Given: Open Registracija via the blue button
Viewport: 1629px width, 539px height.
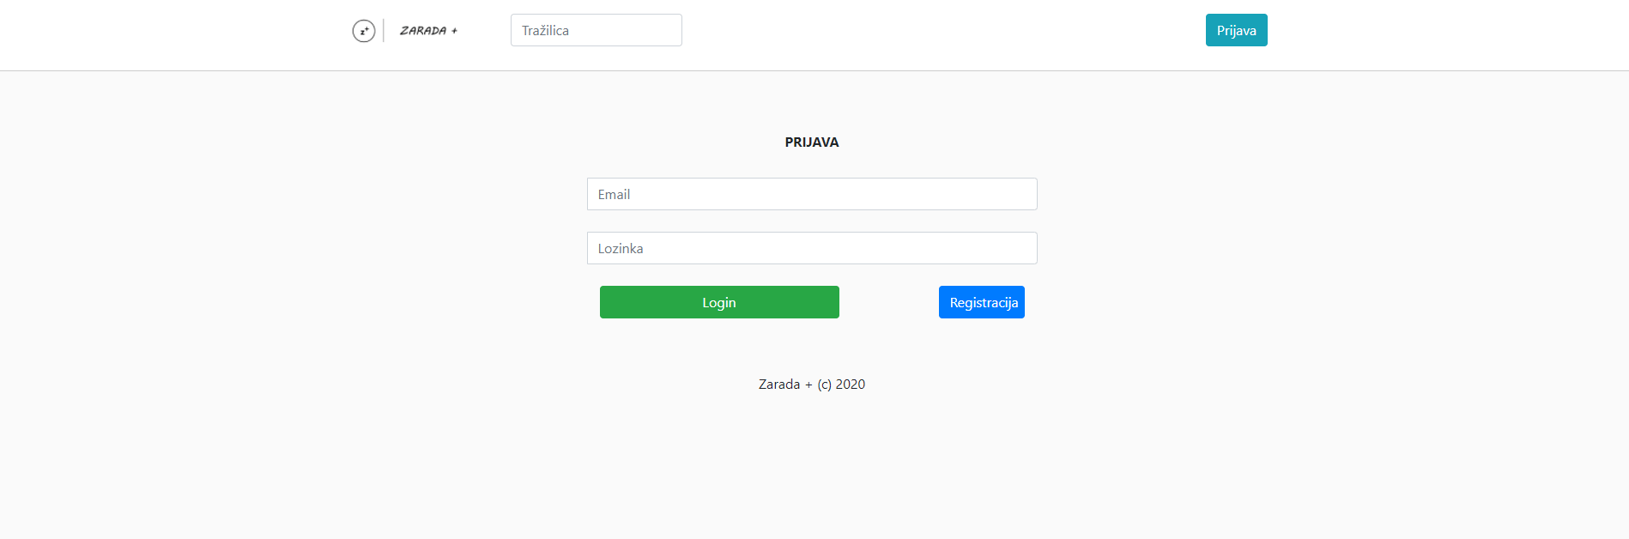Looking at the screenshot, I should point(981,302).
